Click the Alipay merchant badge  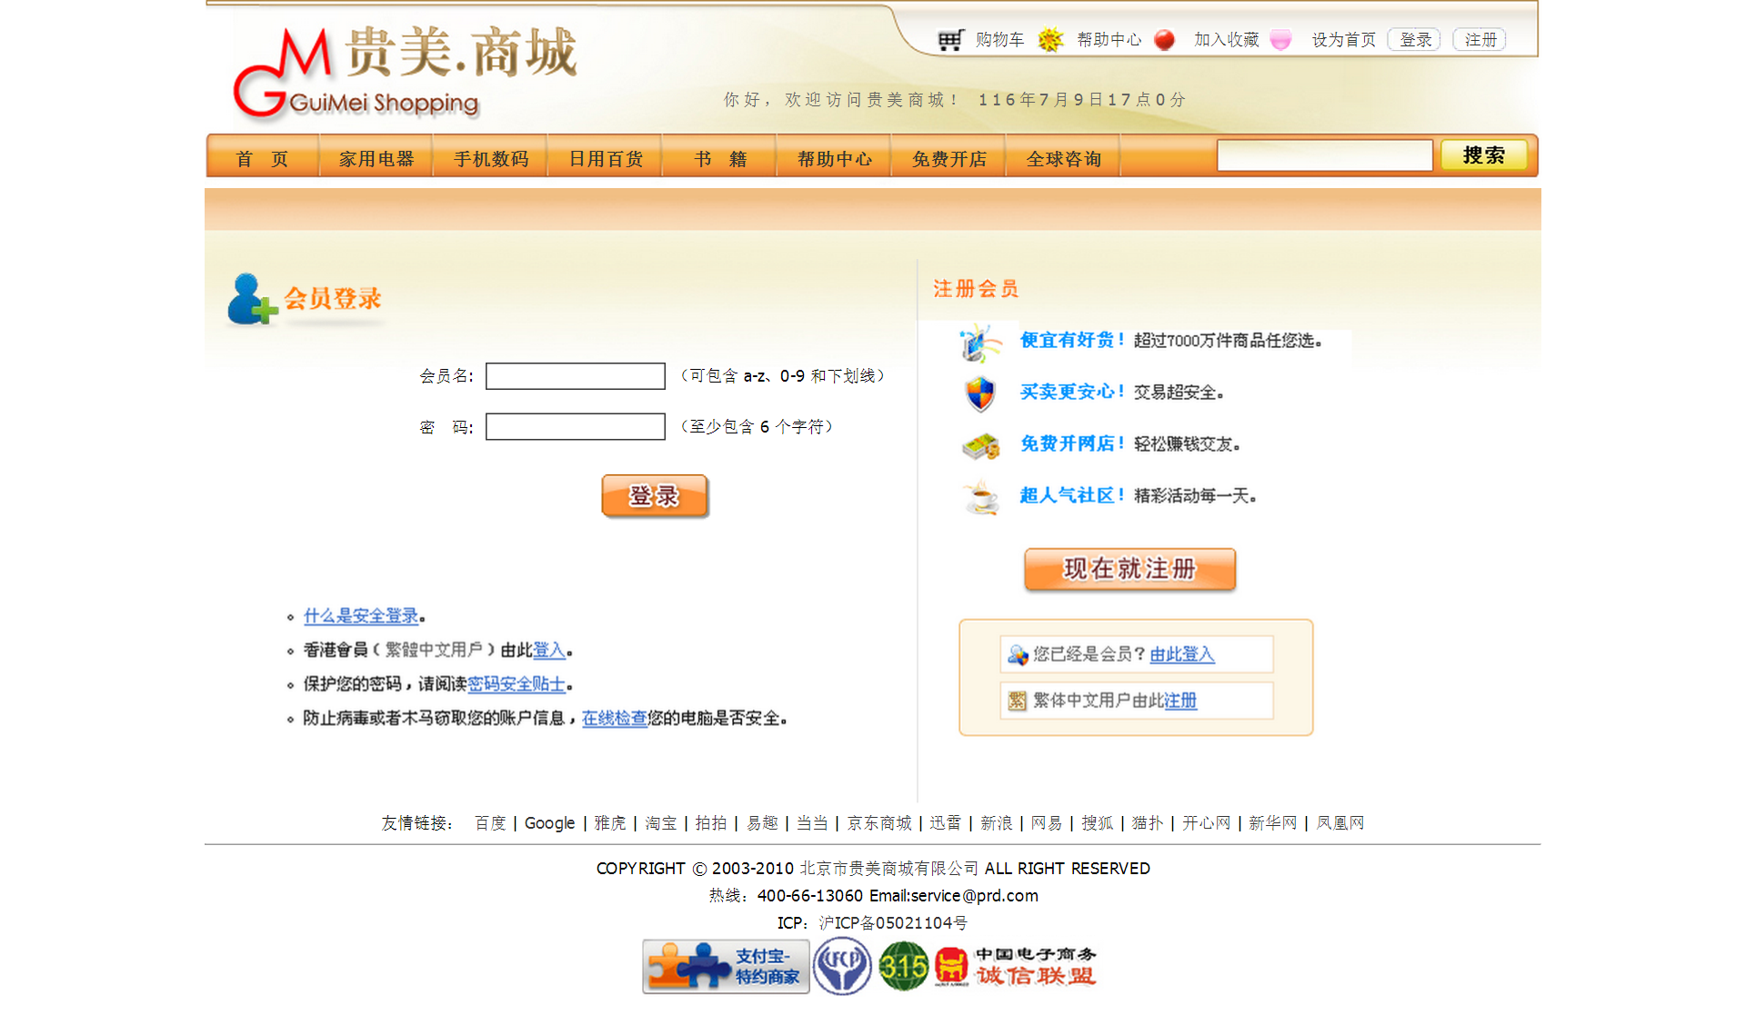pyautogui.click(x=726, y=967)
